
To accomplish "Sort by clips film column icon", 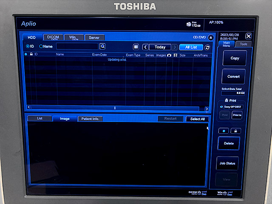I will tap(176, 55).
